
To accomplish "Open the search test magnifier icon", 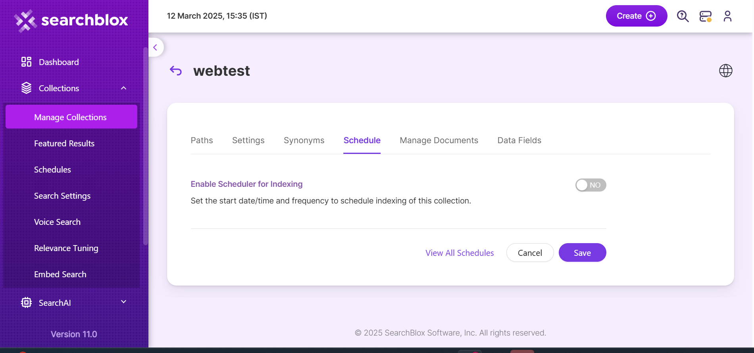I will pyautogui.click(x=683, y=16).
